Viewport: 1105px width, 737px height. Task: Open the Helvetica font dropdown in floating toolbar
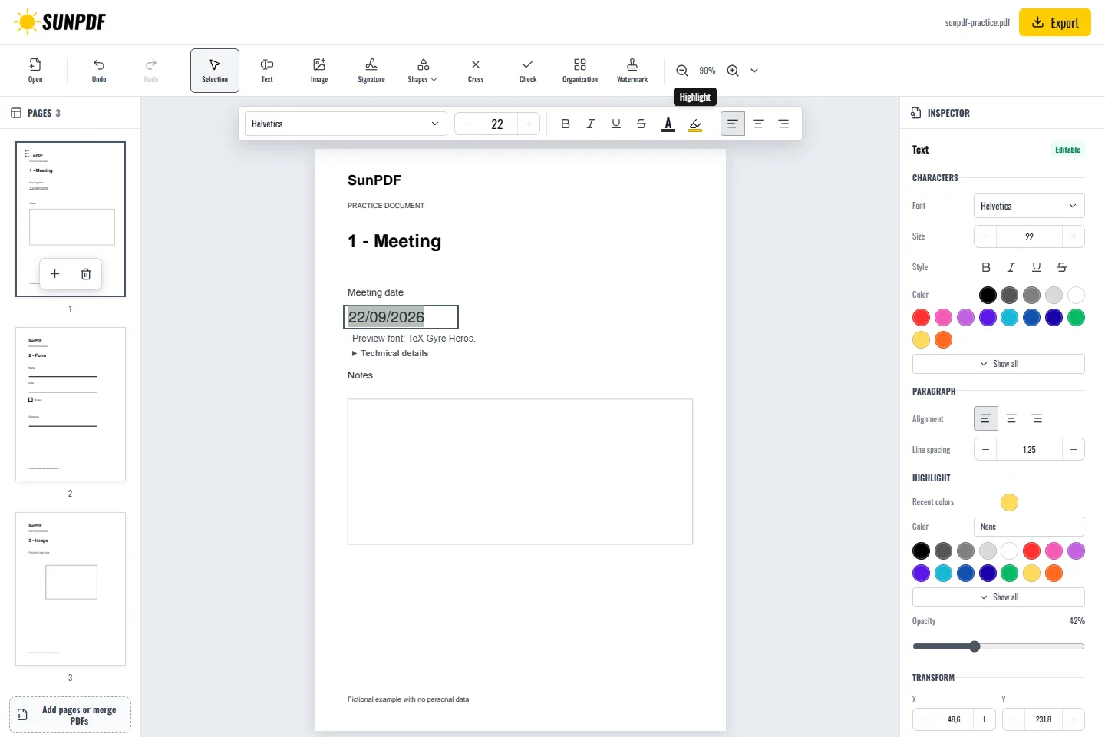(346, 124)
